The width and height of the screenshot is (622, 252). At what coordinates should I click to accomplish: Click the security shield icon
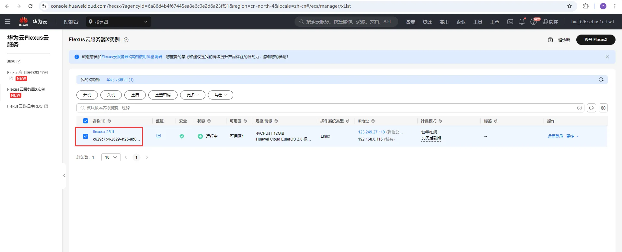182,136
